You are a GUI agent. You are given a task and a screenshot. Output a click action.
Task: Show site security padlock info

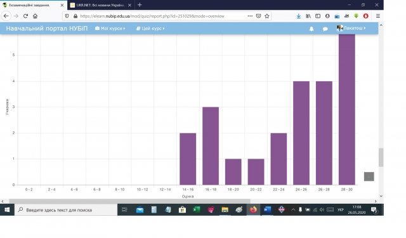75,16
